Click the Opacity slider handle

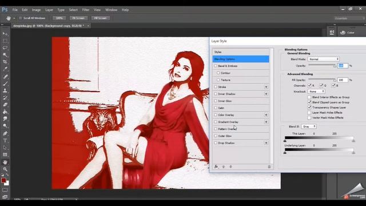click(x=335, y=66)
